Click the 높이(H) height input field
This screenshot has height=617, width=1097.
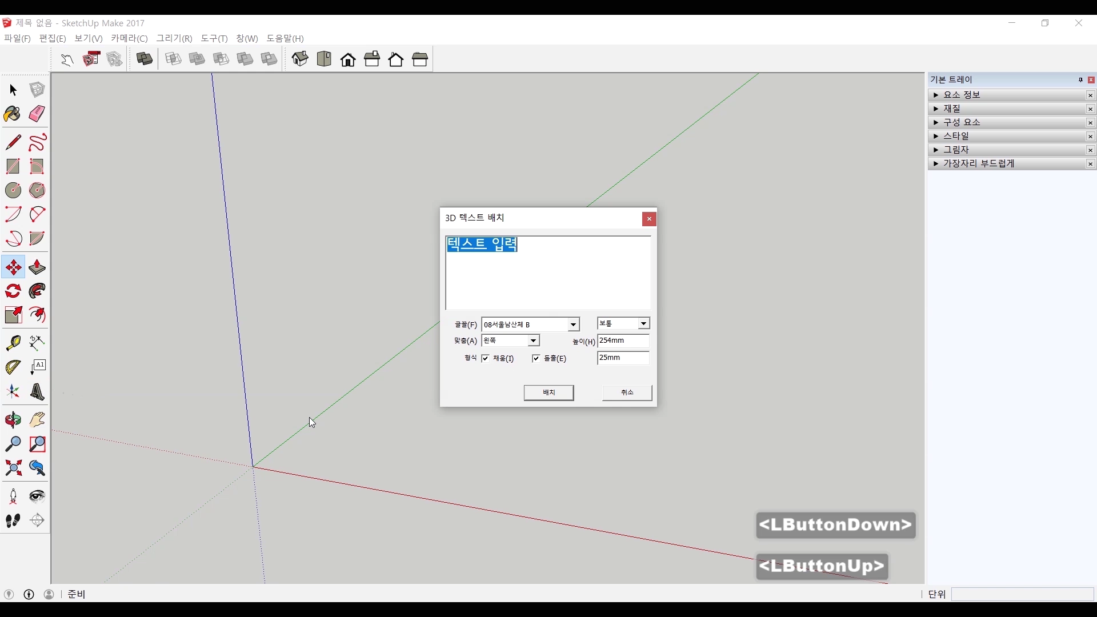(623, 340)
